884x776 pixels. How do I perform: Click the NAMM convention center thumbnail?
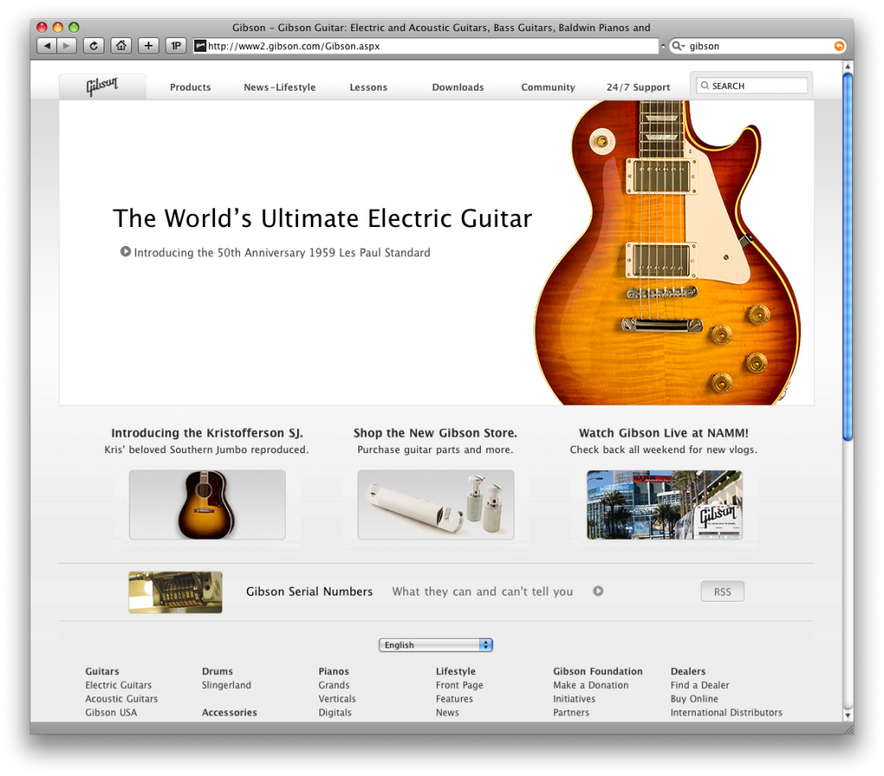665,505
